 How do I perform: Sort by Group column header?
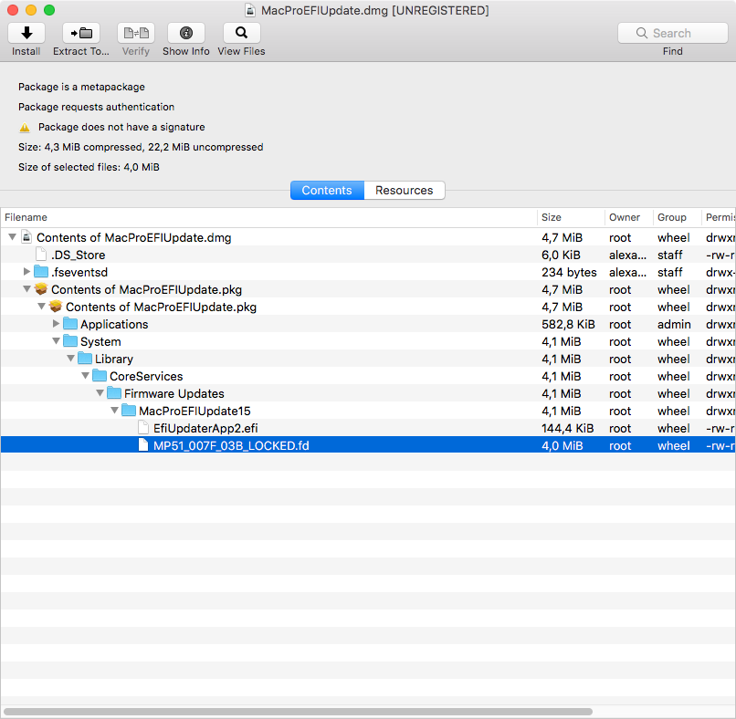coord(677,218)
